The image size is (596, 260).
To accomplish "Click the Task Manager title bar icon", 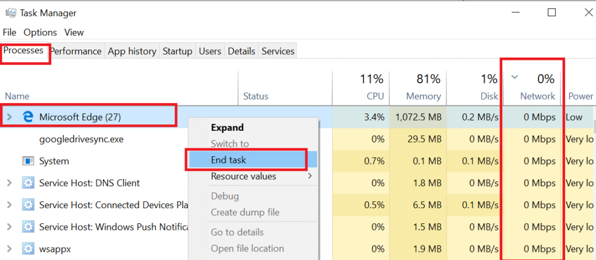I will (x=10, y=13).
